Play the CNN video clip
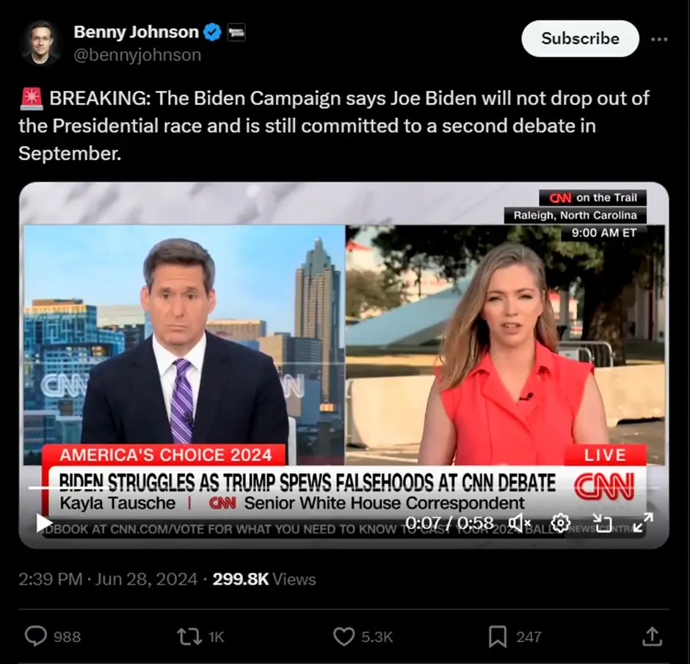The width and height of the screenshot is (690, 664). tap(43, 522)
